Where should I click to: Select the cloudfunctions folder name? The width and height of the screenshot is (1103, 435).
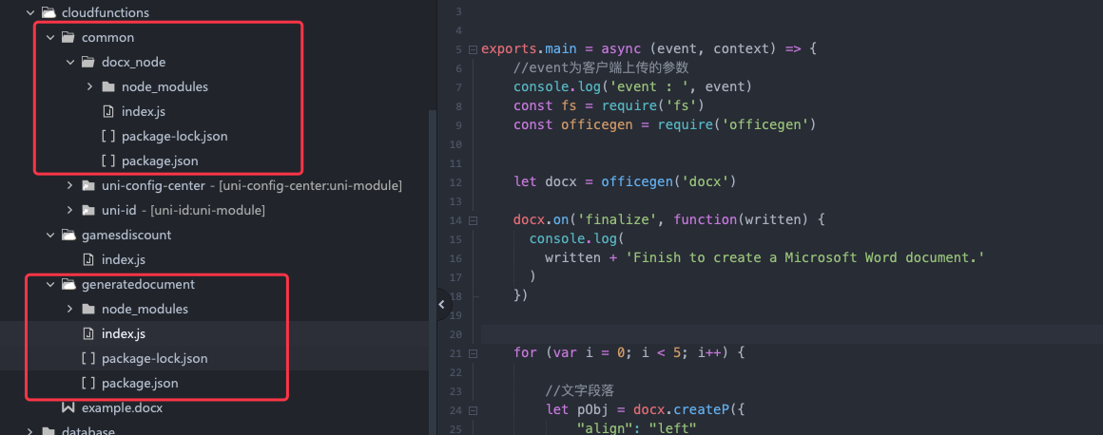point(106,12)
